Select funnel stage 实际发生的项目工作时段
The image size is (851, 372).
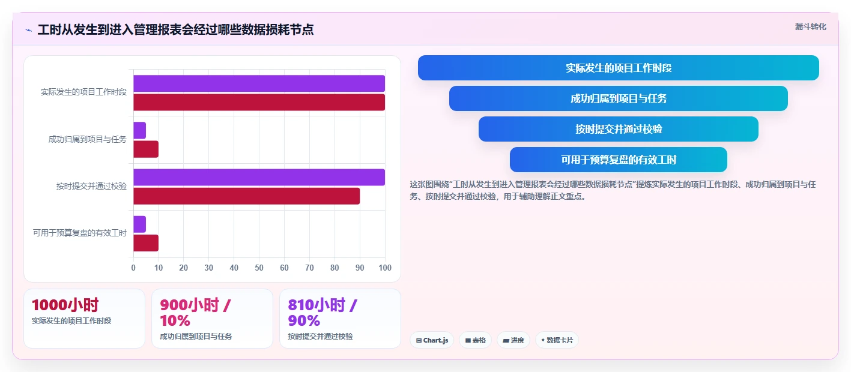[x=619, y=68]
